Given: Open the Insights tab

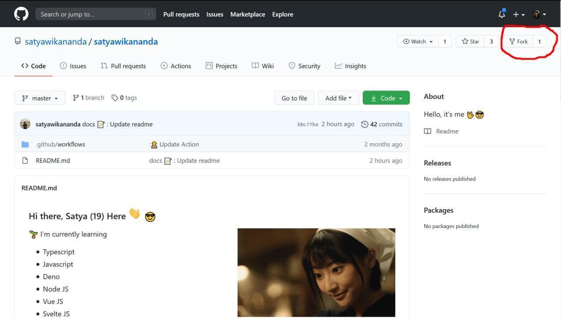Looking at the screenshot, I should 350,66.
